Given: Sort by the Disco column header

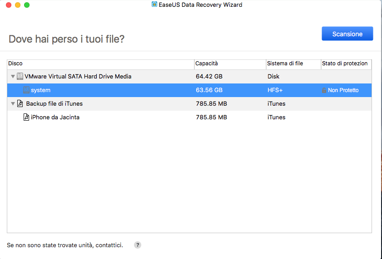Looking at the screenshot, I should tap(101, 64).
